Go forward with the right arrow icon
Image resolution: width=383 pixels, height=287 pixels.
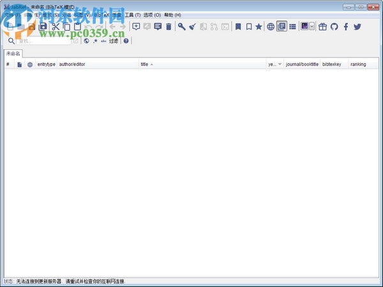(123, 27)
